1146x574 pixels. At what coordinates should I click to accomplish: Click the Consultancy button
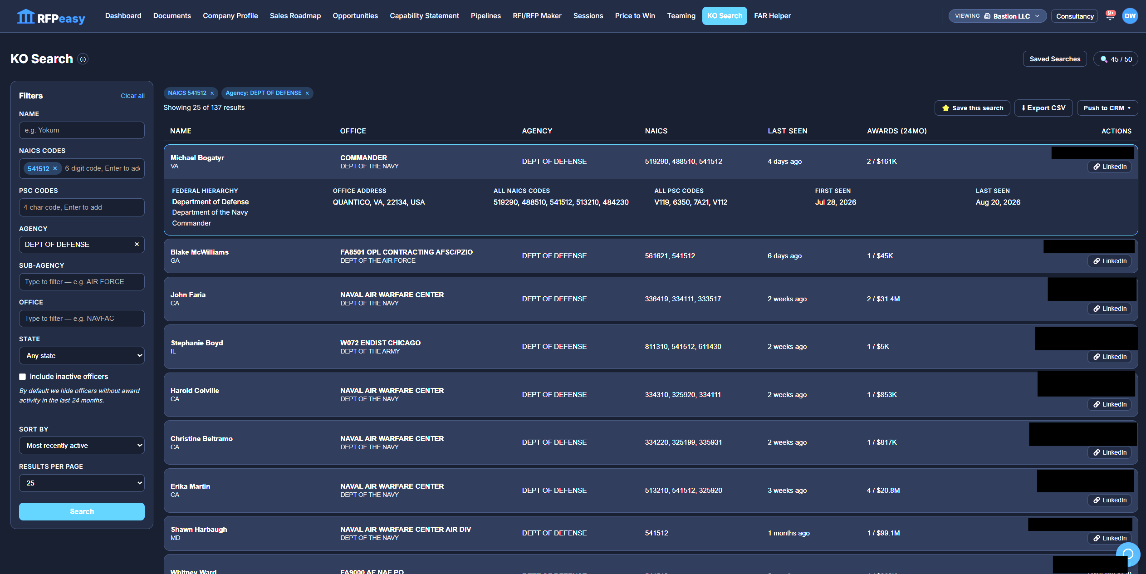pos(1075,16)
